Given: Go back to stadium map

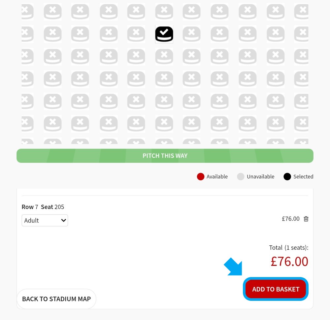Looking at the screenshot, I should pos(56,299).
